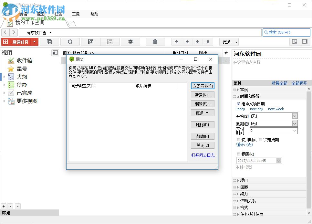Click the 立即同步 button

pyautogui.click(x=203, y=86)
